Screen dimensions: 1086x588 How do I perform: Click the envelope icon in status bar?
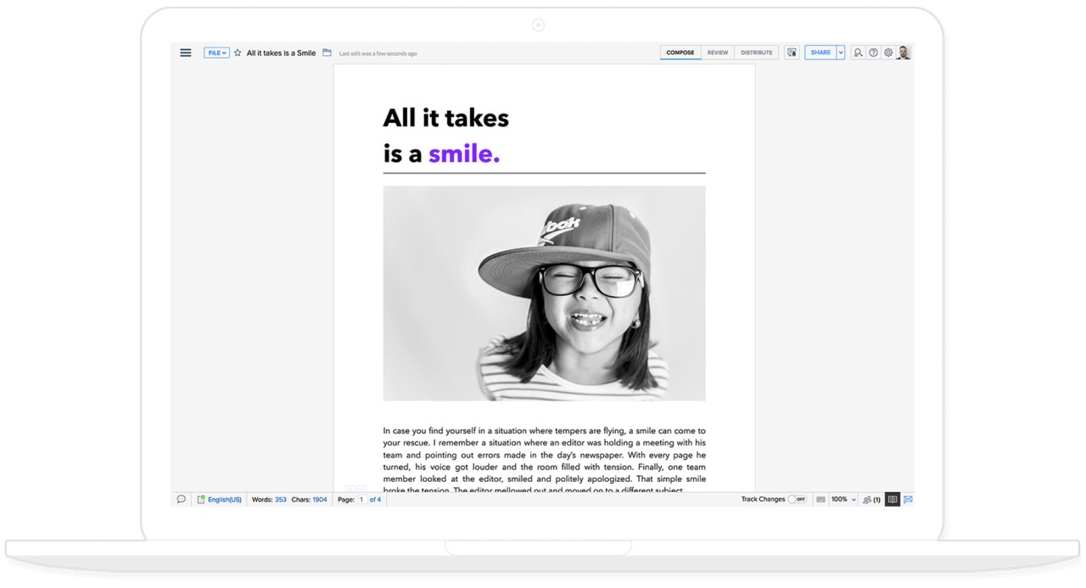[x=908, y=500]
